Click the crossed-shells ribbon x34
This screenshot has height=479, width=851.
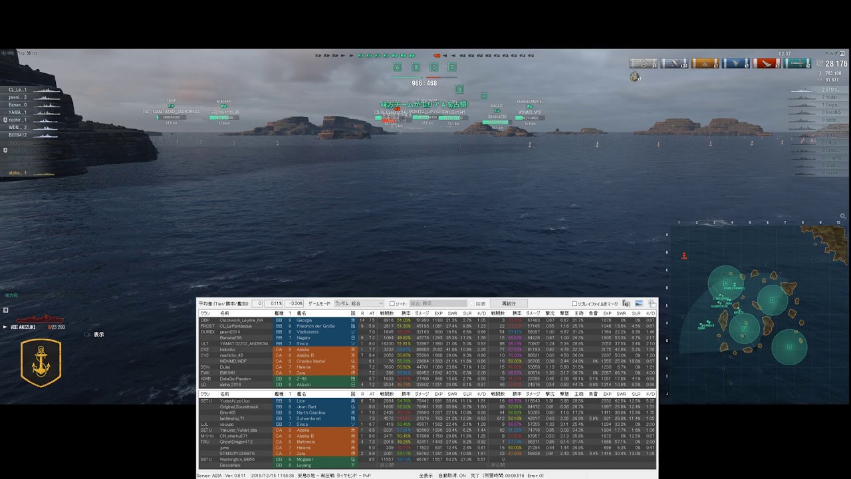673,63
